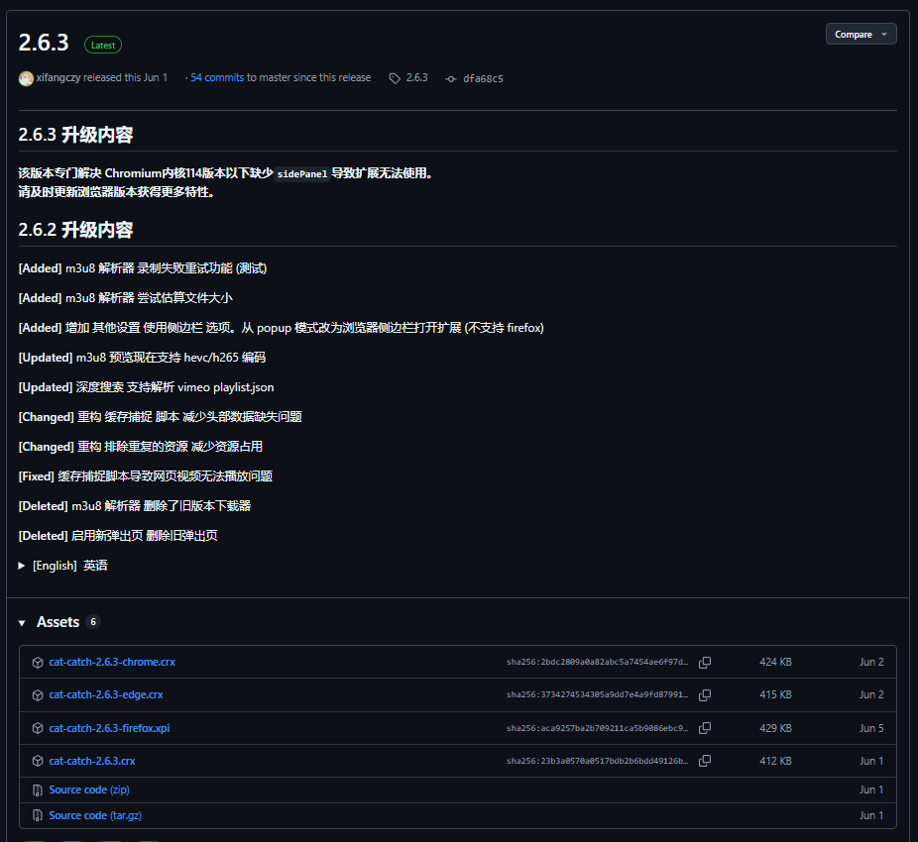Click the zip file icon beside Source code (zip)
918x842 pixels.
(38, 790)
